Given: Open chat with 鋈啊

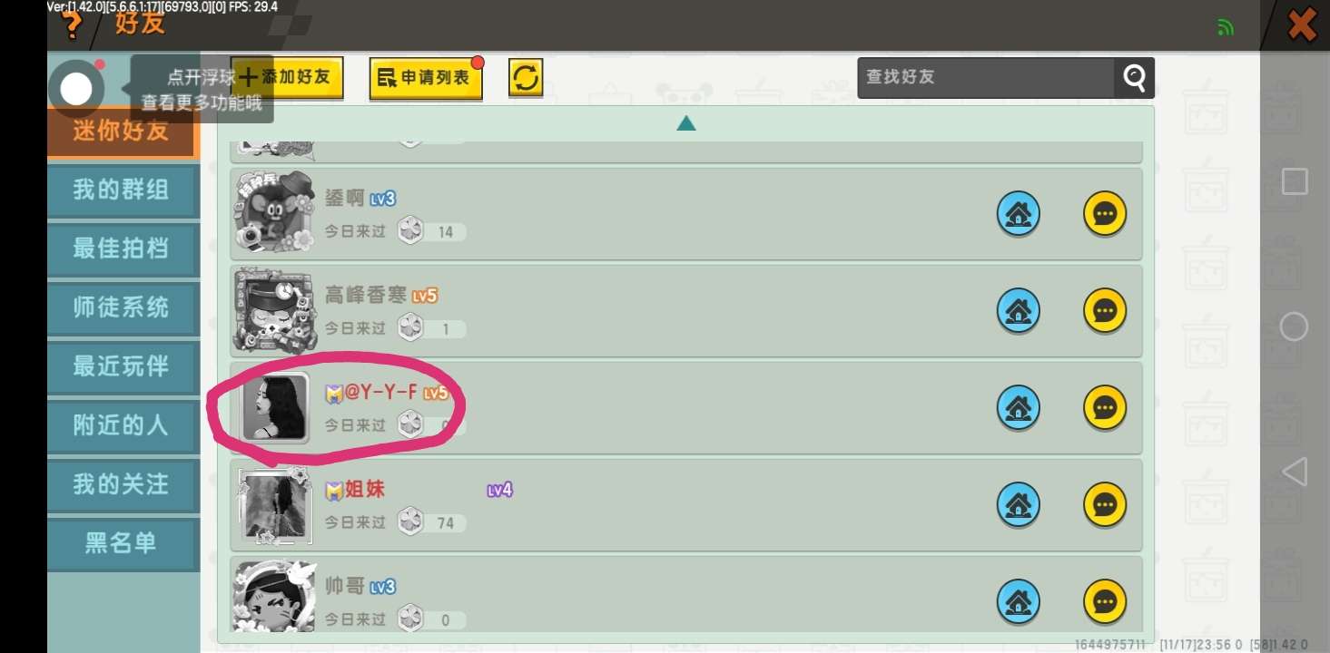Looking at the screenshot, I should 1105,214.
